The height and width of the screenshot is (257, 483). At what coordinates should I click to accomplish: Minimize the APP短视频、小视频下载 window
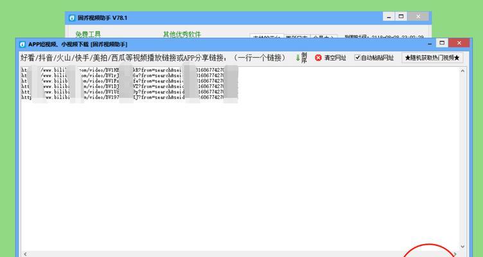pyautogui.click(x=430, y=44)
